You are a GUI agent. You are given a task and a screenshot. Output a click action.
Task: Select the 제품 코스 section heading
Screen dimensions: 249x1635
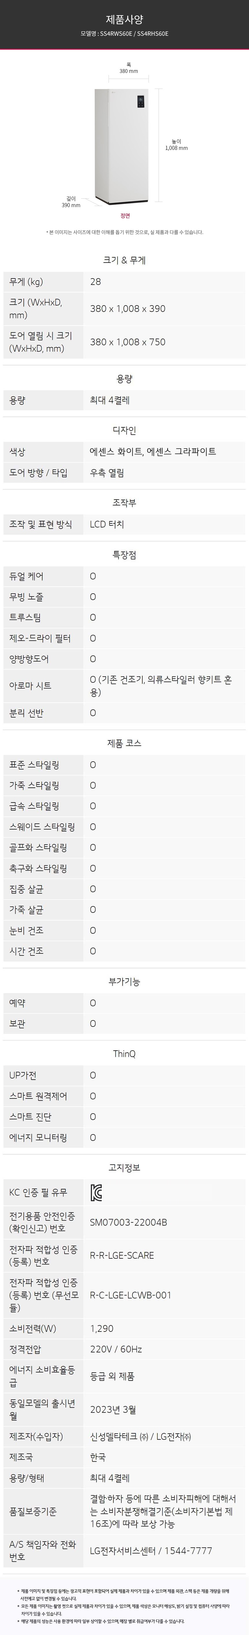click(x=124, y=743)
